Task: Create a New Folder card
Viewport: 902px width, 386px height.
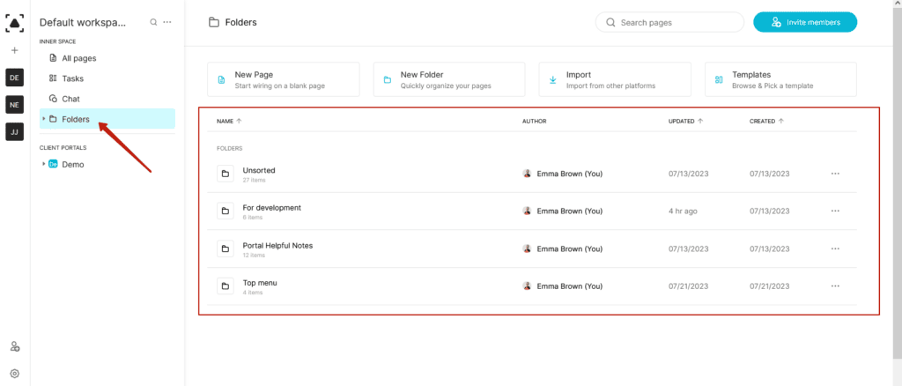Action: pos(448,79)
